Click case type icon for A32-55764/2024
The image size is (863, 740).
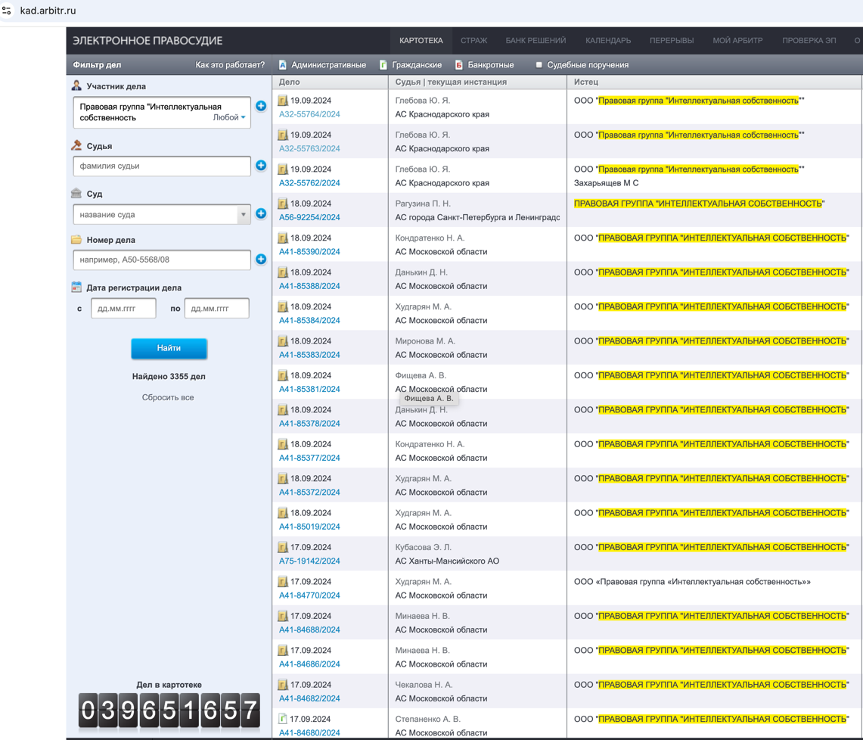pos(283,101)
